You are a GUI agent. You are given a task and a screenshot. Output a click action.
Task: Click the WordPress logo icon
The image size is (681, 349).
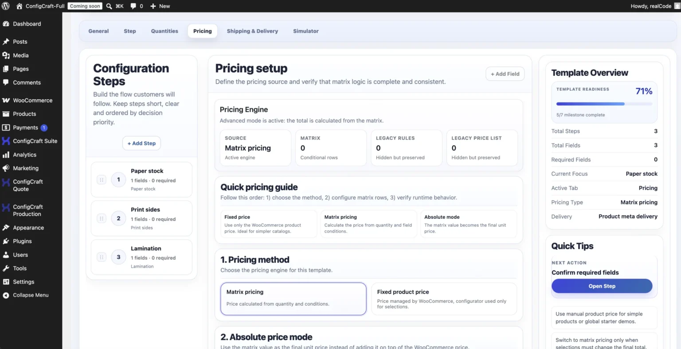(6, 6)
